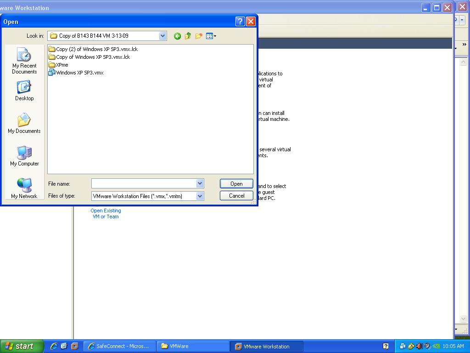The image size is (470, 353).
Task: Click the taskbar clock showing 10:05 AM
Action: [x=453, y=346]
